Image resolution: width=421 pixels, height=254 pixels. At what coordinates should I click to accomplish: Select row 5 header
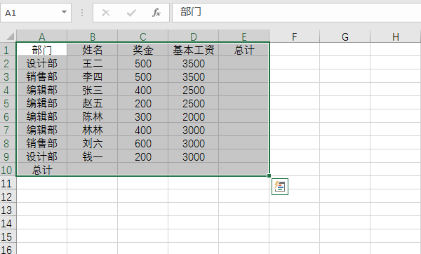(x=8, y=103)
